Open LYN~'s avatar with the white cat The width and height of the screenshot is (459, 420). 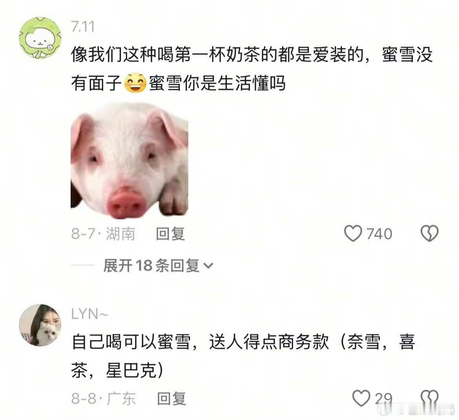tap(40, 325)
